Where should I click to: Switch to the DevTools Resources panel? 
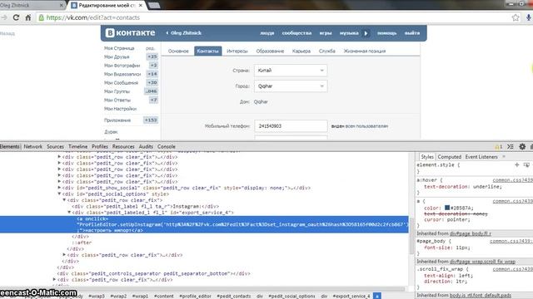(x=123, y=146)
